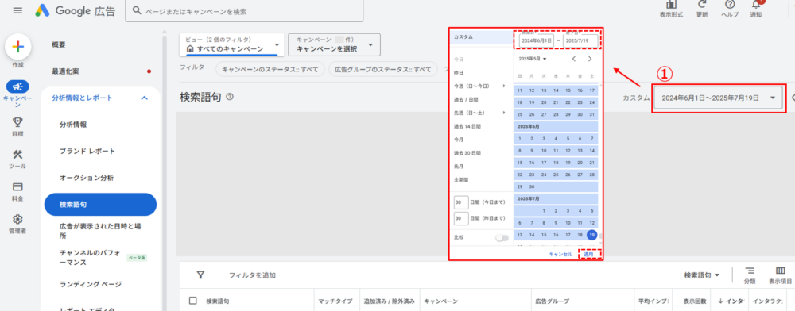Click the refresh icon in header

702,5
